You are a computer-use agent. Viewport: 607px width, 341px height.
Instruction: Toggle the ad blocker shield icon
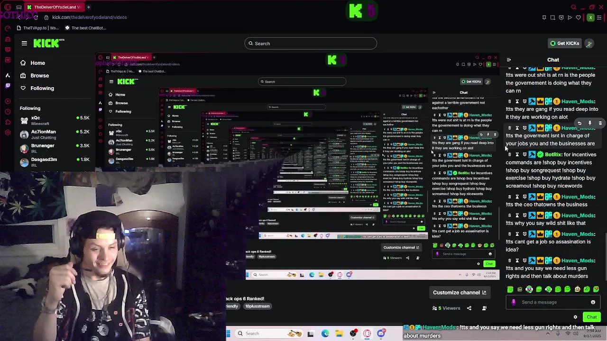coord(561,18)
